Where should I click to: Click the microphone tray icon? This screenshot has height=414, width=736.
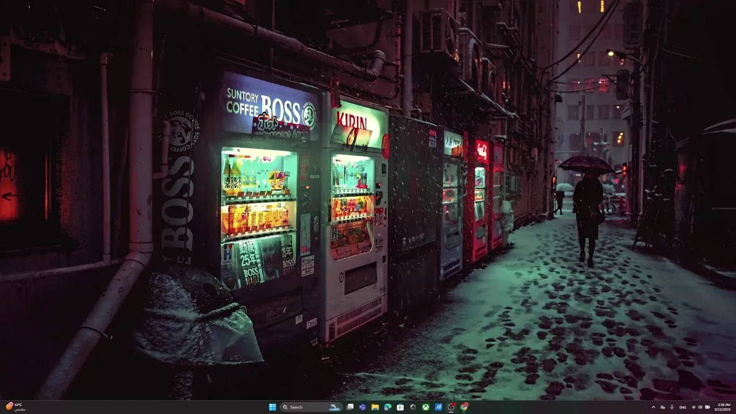coord(672,407)
